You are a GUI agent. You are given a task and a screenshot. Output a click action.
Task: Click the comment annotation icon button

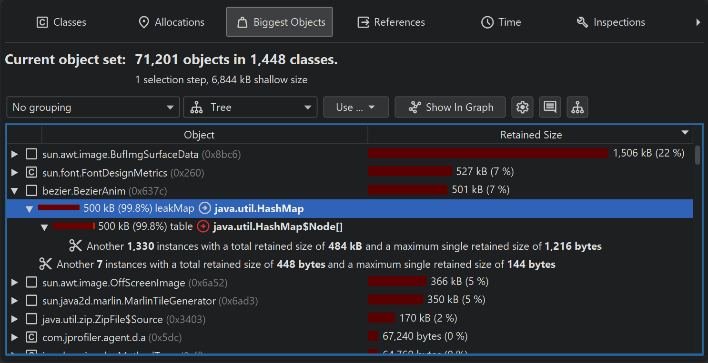(550, 108)
